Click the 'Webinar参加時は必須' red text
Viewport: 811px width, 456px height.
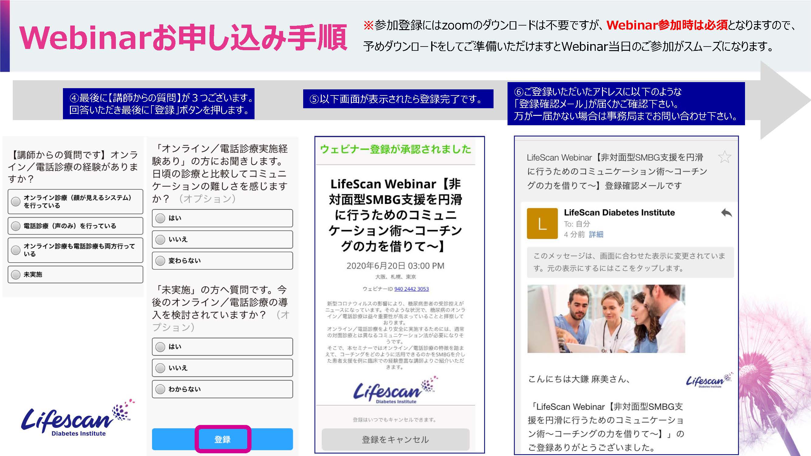click(x=667, y=25)
